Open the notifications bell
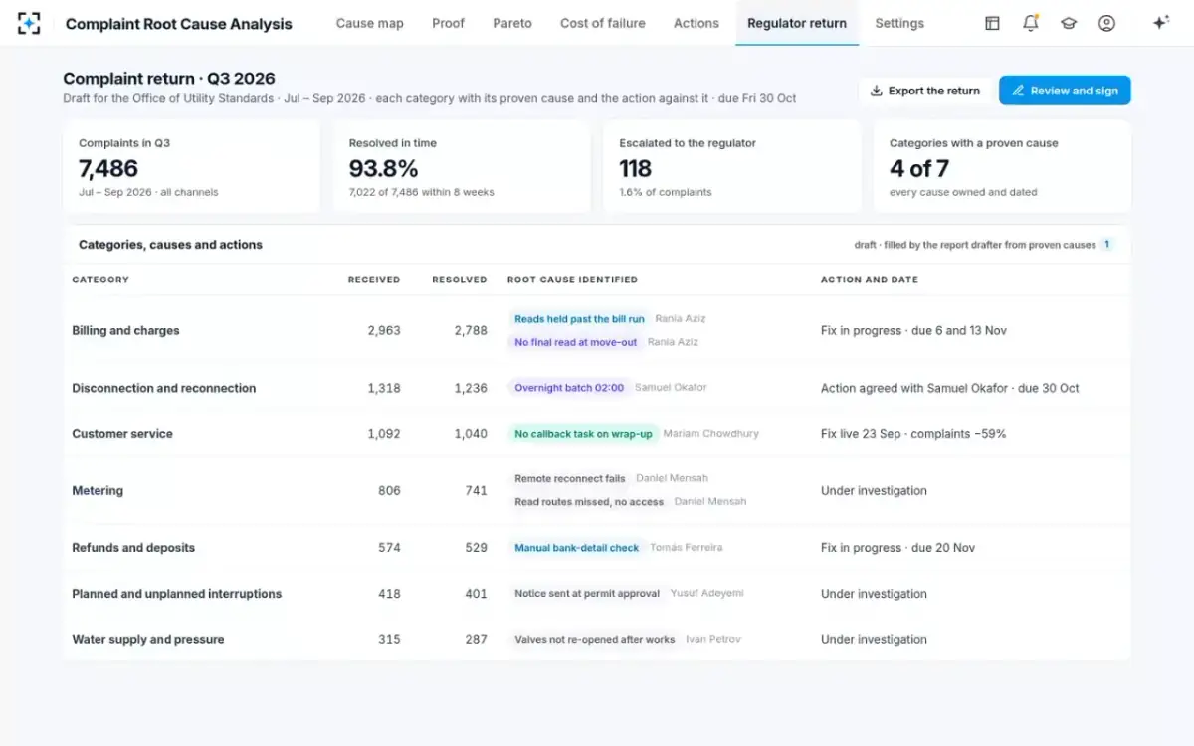Viewport: 1194px width, 746px height. click(1031, 23)
